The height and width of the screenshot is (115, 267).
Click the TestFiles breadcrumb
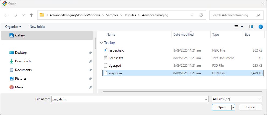(x=130, y=15)
